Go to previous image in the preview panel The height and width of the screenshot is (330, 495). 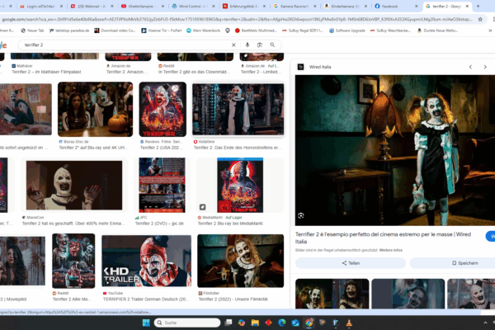click(470, 67)
